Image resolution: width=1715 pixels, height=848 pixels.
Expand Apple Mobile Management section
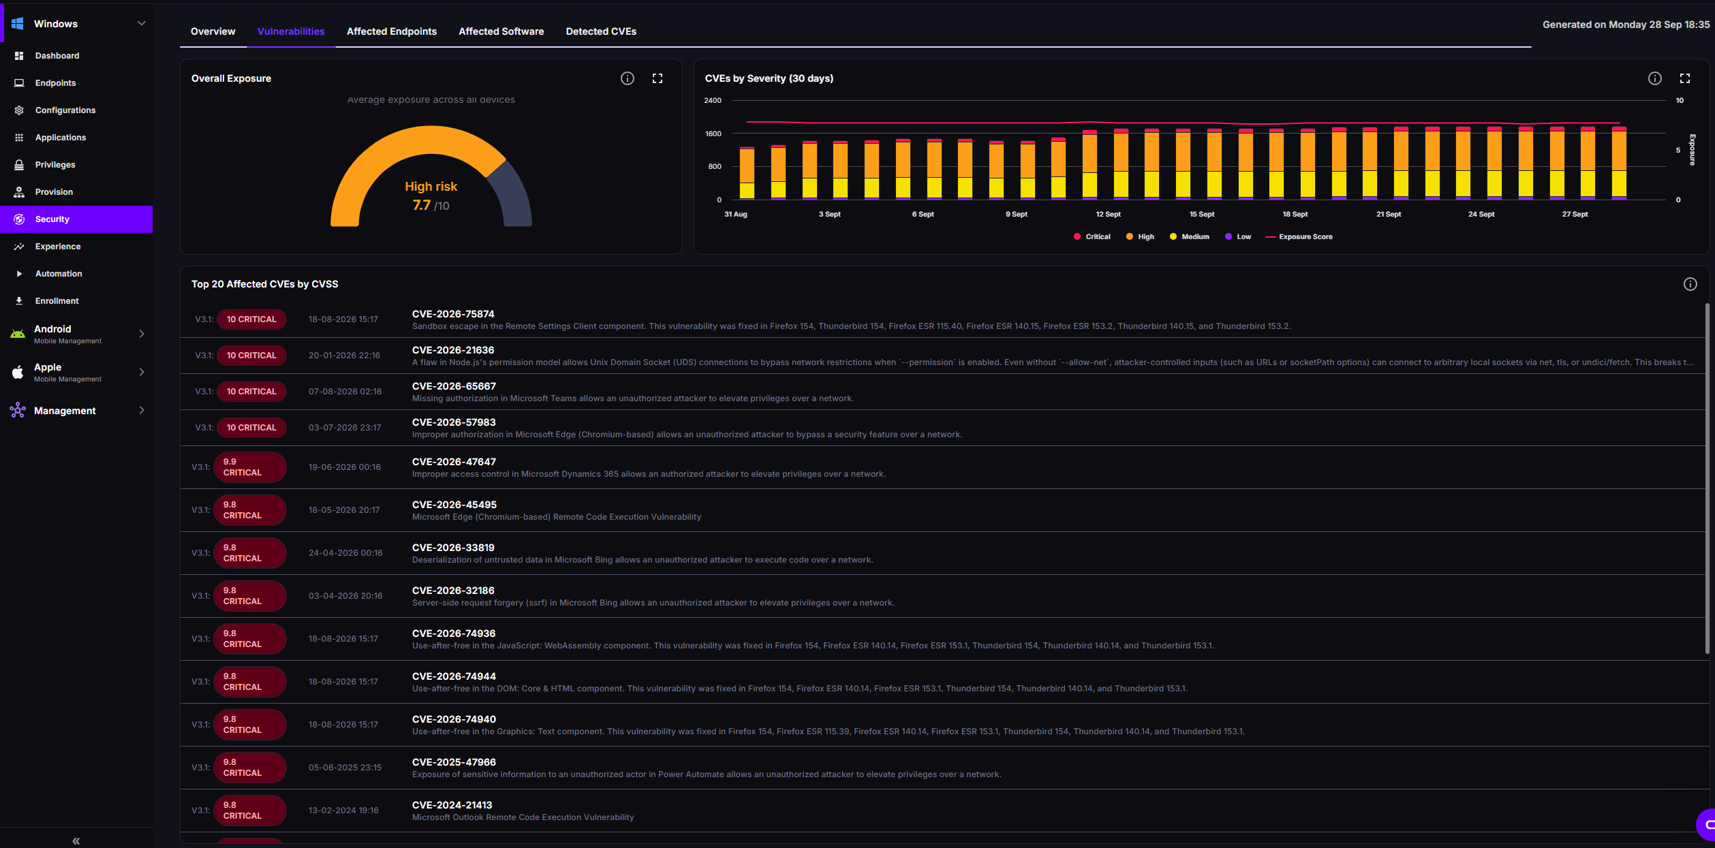[142, 372]
